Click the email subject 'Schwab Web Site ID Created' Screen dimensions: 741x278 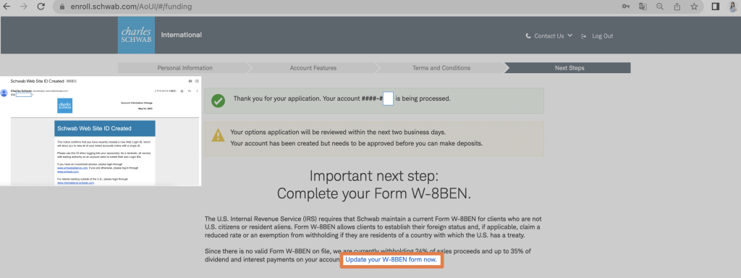tap(38, 81)
